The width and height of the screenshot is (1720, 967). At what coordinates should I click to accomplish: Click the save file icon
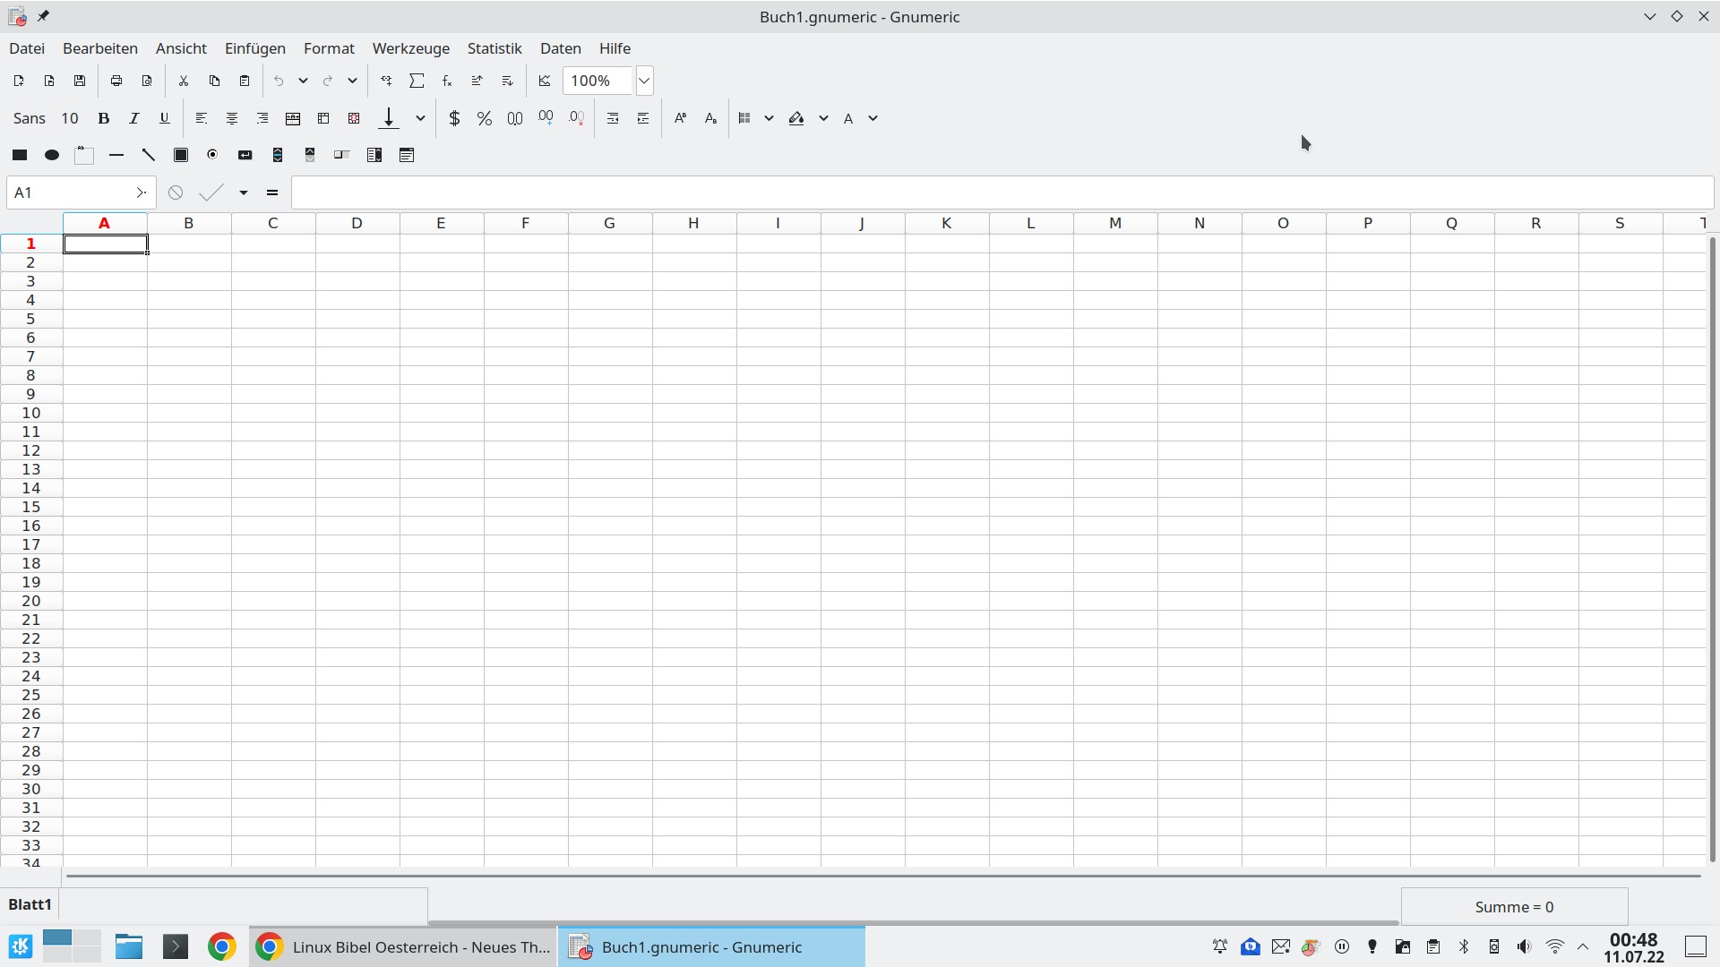(80, 81)
